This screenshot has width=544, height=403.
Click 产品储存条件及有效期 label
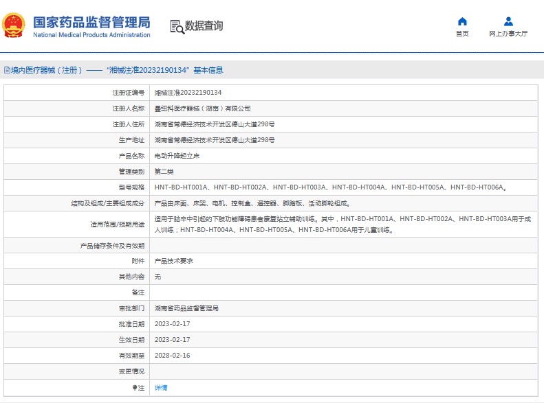pos(112,246)
